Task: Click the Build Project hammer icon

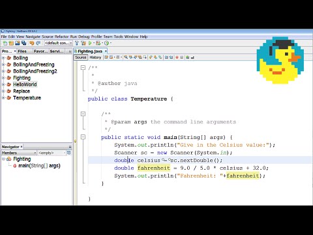Action: click(x=77, y=43)
